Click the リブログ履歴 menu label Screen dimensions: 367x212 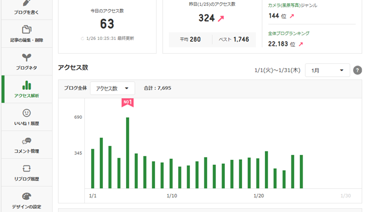tap(27, 179)
